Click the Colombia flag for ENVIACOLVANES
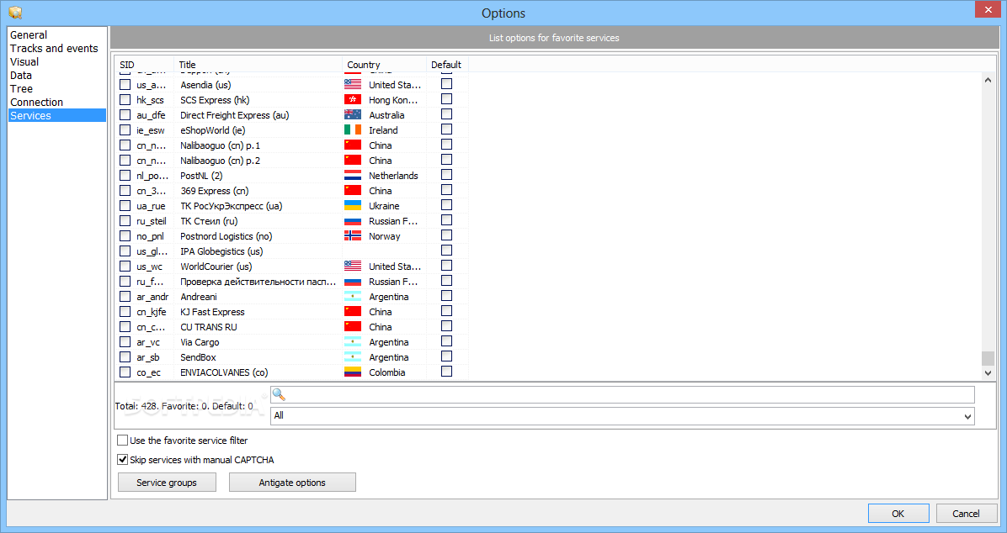 click(x=353, y=372)
